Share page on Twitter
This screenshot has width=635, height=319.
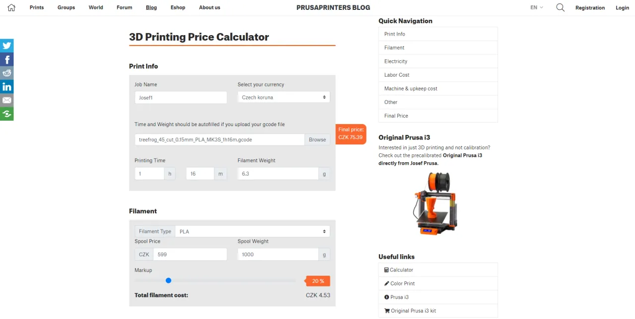pyautogui.click(x=7, y=46)
